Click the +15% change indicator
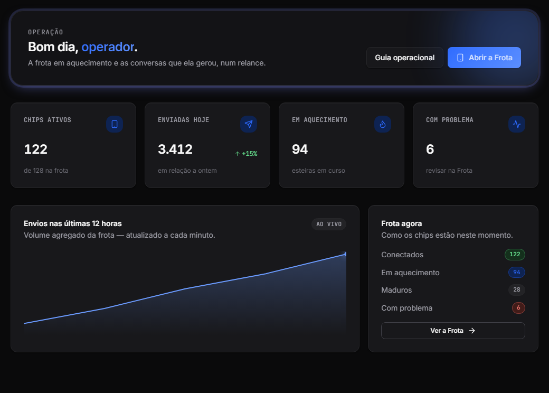The width and height of the screenshot is (549, 393). point(246,153)
